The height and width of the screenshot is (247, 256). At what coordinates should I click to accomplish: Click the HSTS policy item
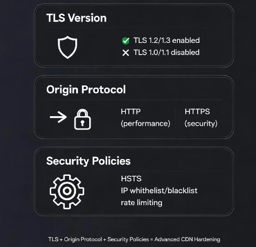pos(131,178)
